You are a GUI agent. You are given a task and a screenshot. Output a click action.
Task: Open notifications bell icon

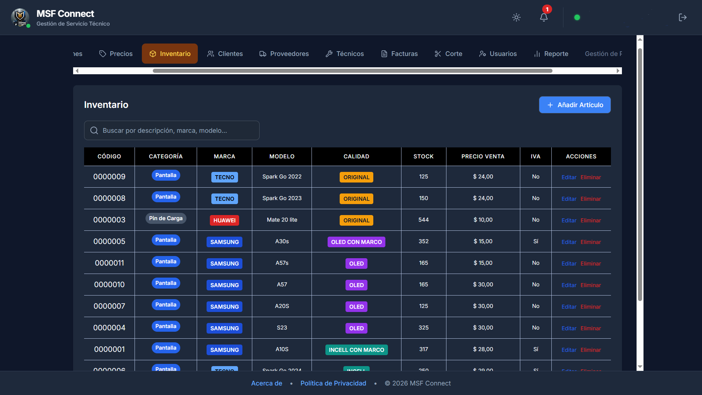coord(544,17)
